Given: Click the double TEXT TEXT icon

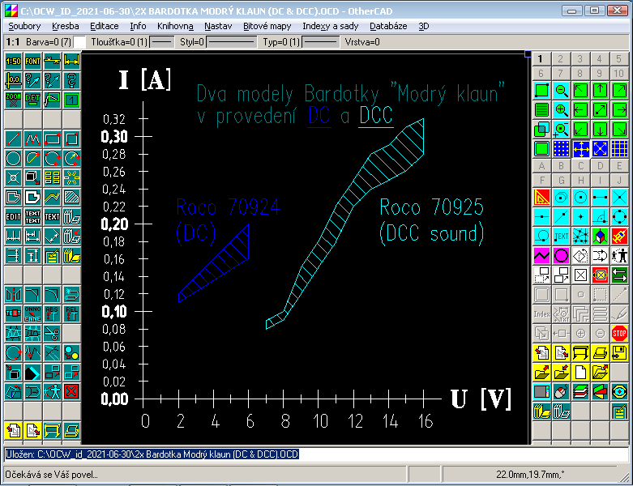Looking at the screenshot, I should 32,217.
